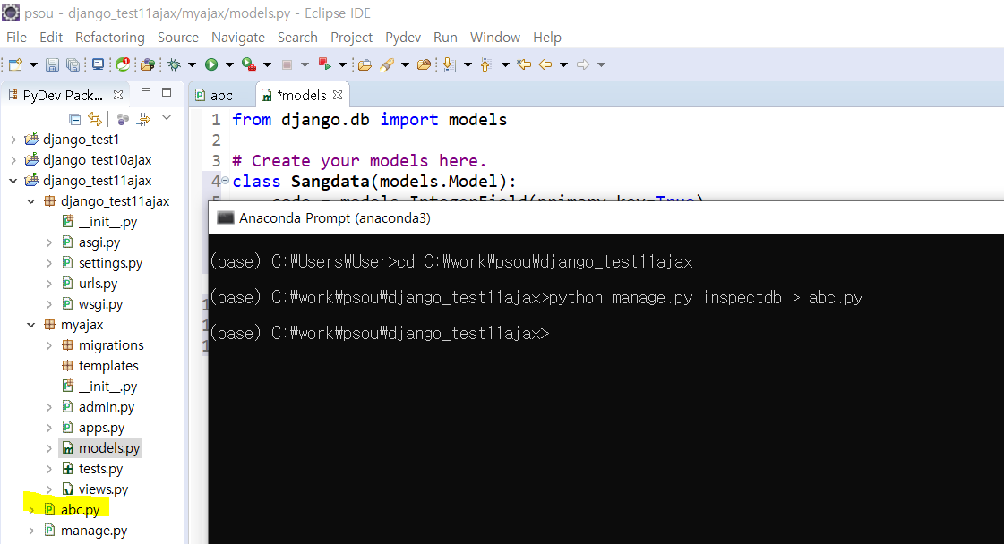Image resolution: width=1004 pixels, height=544 pixels.
Task: Click the Collapse All icon in package explorer
Action: click(x=75, y=119)
